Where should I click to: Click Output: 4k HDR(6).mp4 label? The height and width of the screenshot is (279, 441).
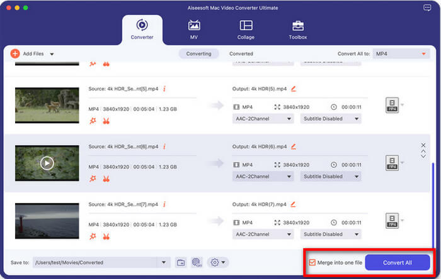click(260, 146)
